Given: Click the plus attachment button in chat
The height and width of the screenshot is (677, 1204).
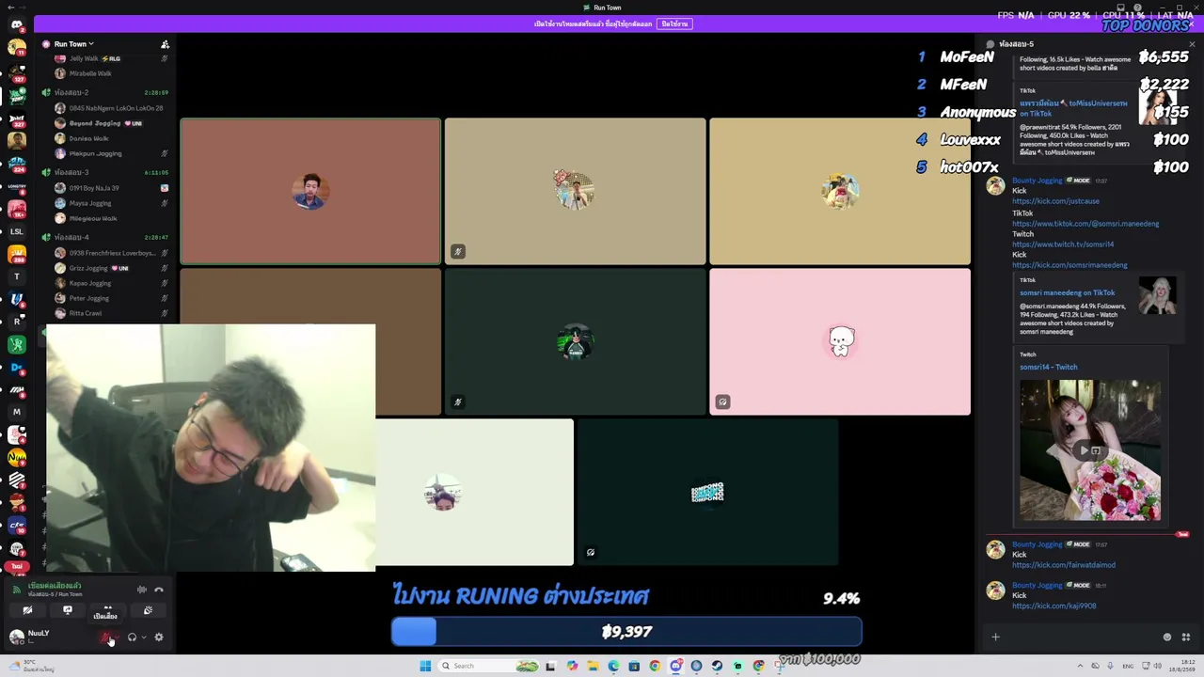Looking at the screenshot, I should point(995,638).
